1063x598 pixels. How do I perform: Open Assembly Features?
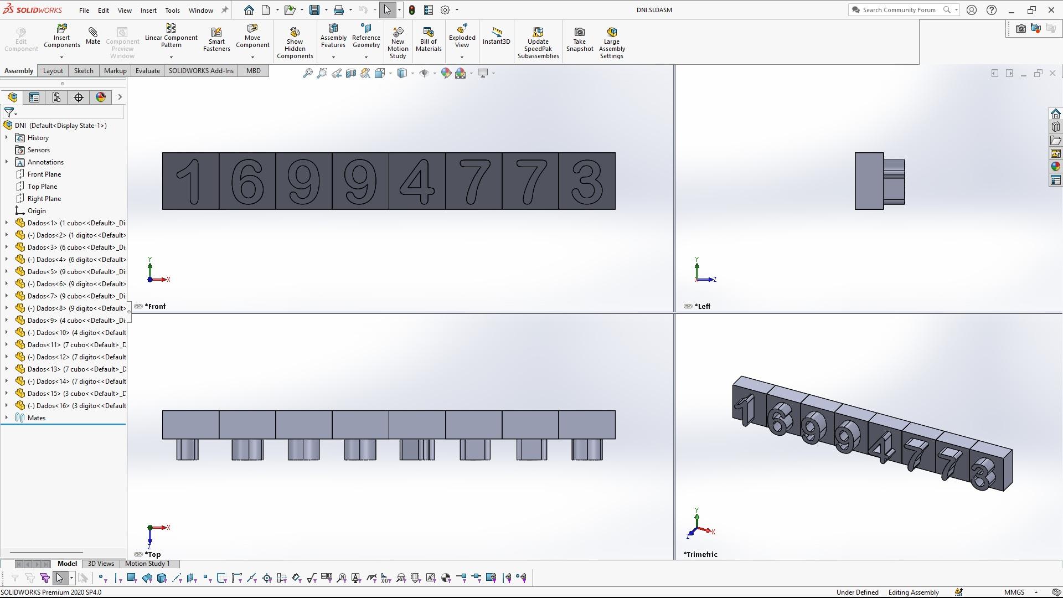333,37
